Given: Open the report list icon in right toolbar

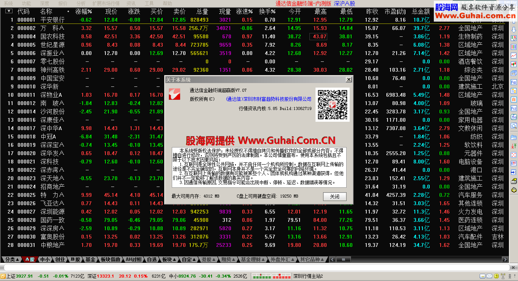Looking at the screenshot, I should (x=514, y=38).
